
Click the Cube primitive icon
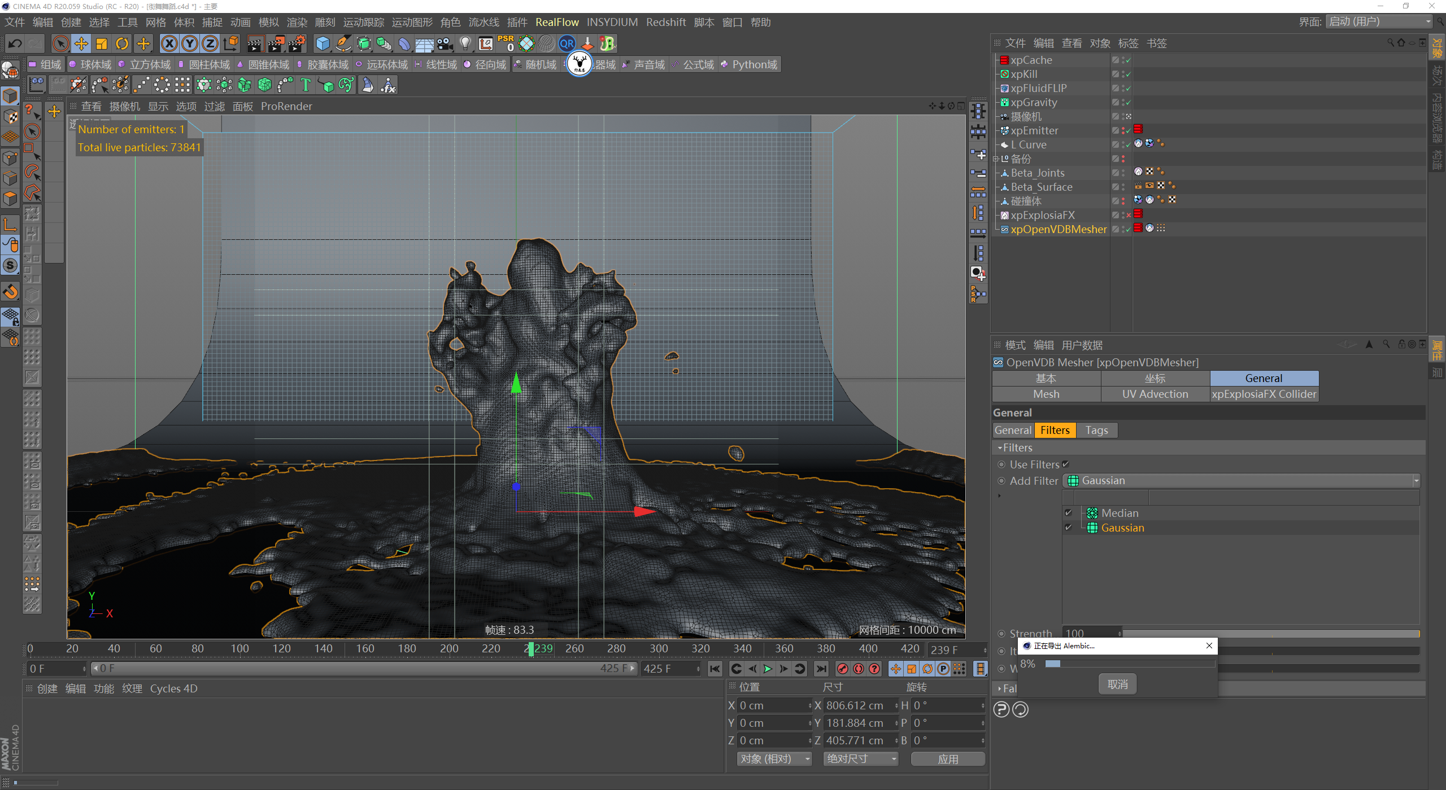tap(323, 43)
